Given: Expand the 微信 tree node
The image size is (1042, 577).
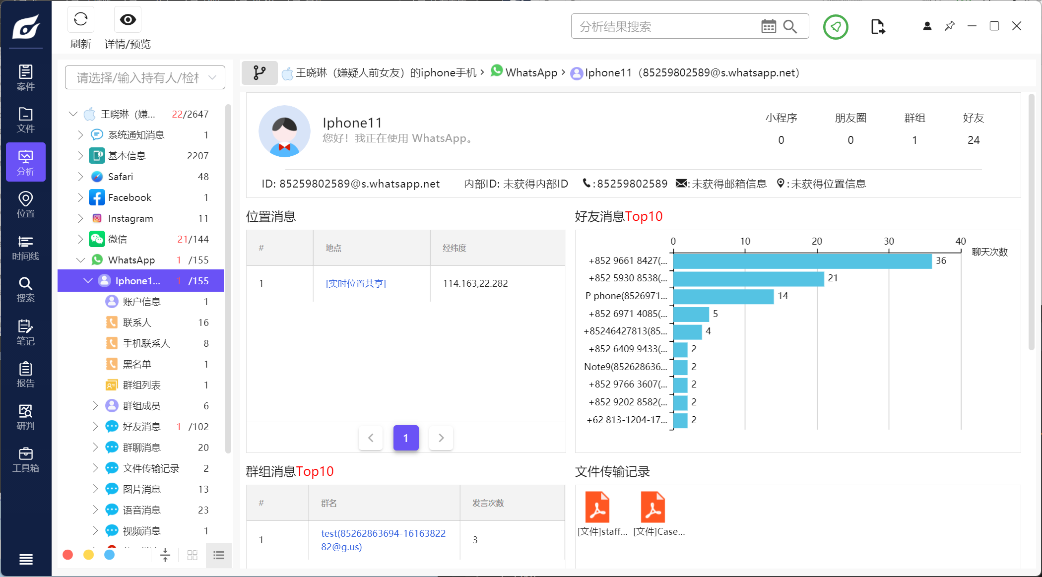Looking at the screenshot, I should (x=80, y=239).
